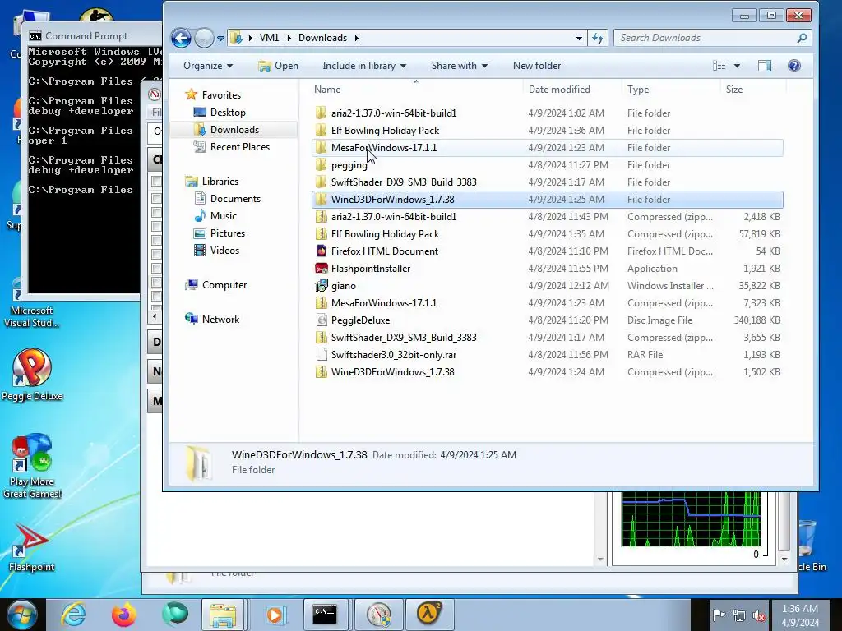The width and height of the screenshot is (842, 631).
Task: Select the aria2-1.37.0-win-64bit-build1 folder icon
Action: click(x=322, y=113)
